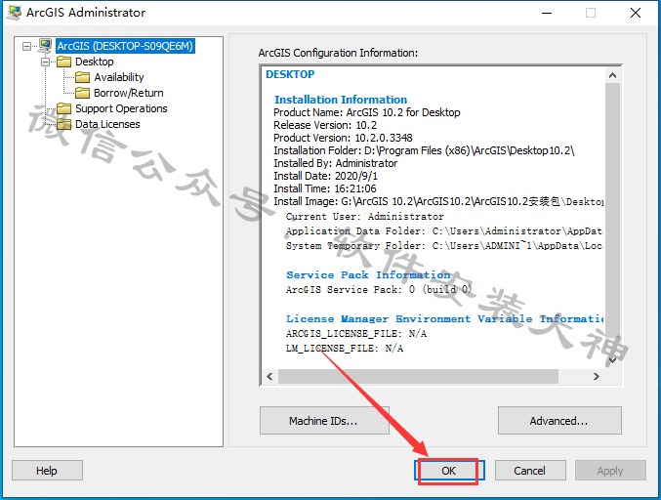Click the Install Date: 2020/9/1 line
This screenshot has width=661, height=500.
(x=325, y=176)
